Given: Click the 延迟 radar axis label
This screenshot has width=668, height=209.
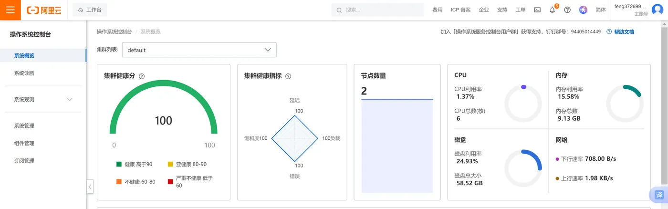Looking at the screenshot, I should [294, 101].
